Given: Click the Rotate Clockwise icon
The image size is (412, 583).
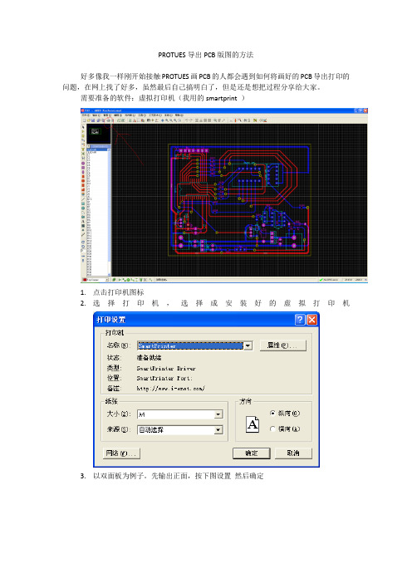Looking at the screenshot, I should point(83,242).
